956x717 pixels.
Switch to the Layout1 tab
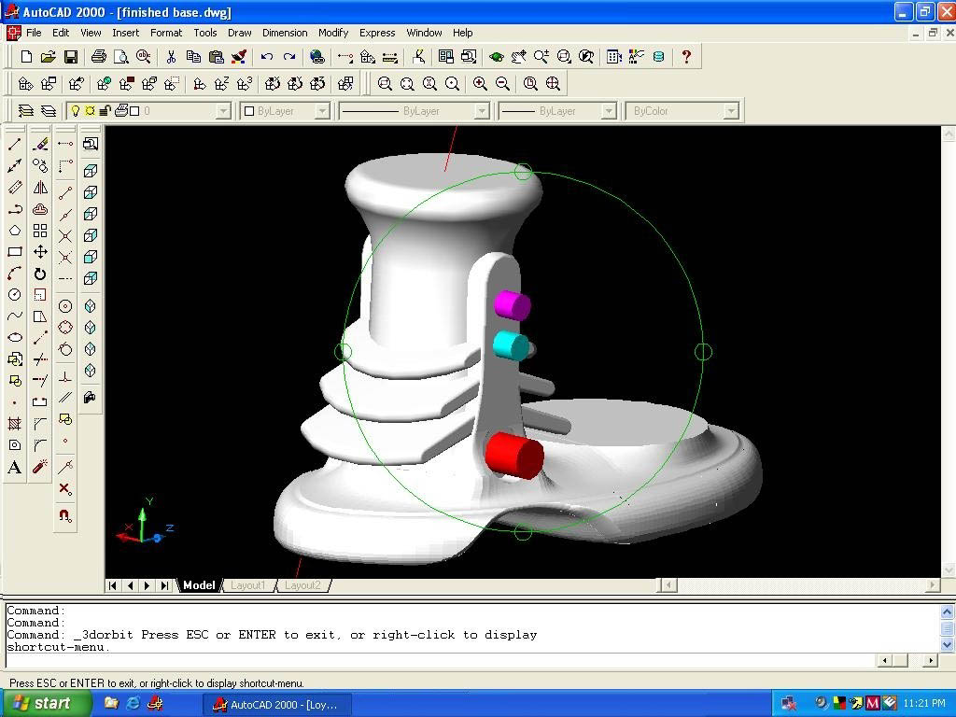(248, 585)
